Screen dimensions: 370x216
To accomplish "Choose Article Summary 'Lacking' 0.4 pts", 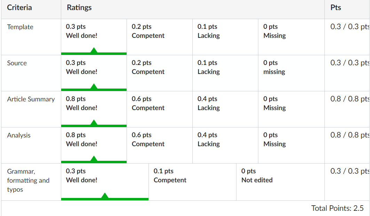I will tap(225, 109).
